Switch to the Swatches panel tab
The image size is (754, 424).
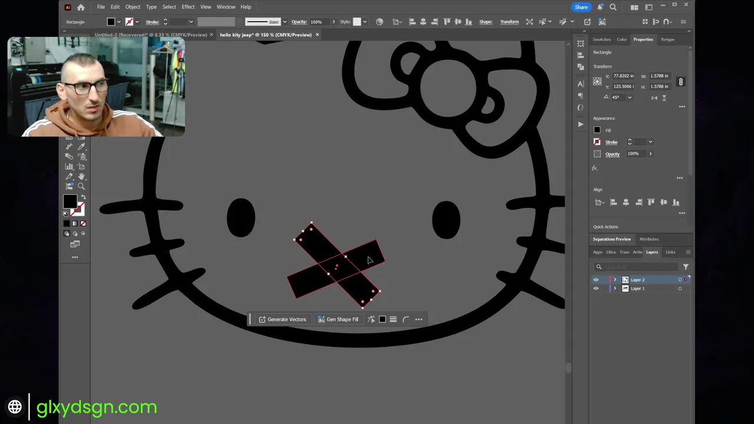click(x=601, y=39)
